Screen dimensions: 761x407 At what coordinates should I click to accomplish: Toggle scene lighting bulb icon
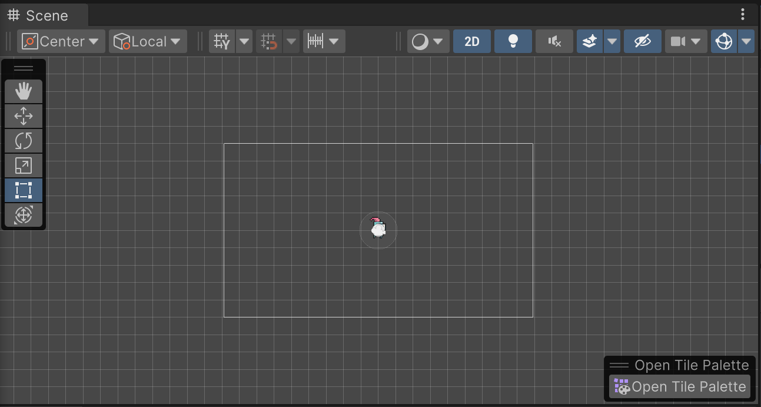tap(513, 41)
